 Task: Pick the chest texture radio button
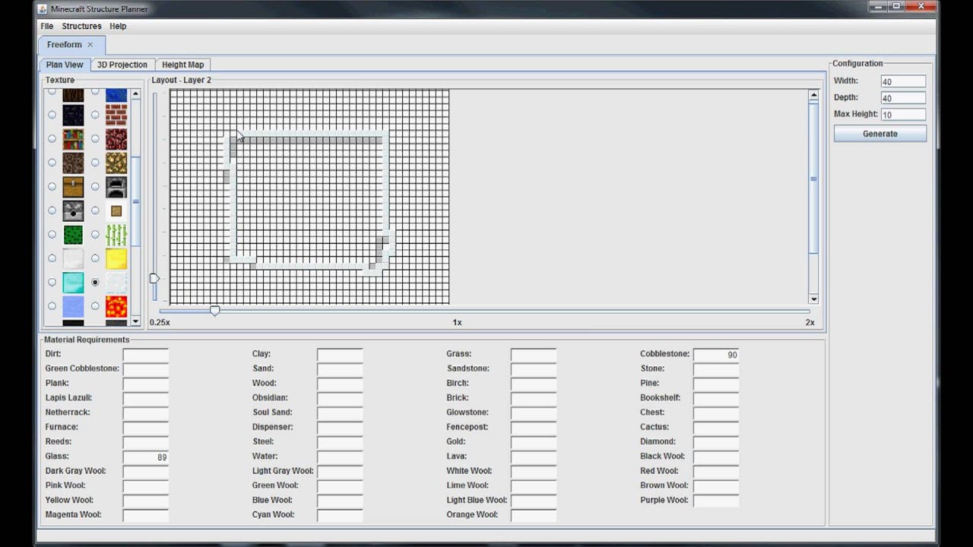52,187
